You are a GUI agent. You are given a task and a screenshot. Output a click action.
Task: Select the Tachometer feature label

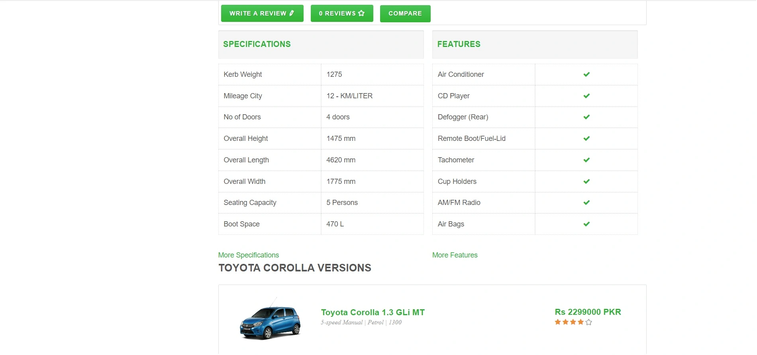coord(456,160)
